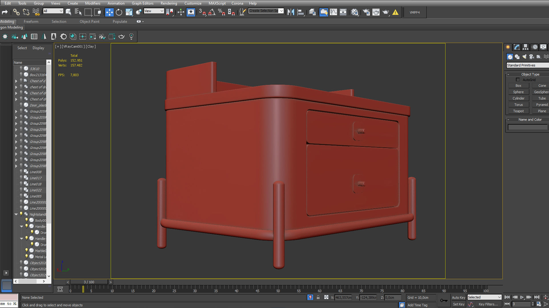Toggle Spinner Snap icon
Screen dimensions: 549x308
(232, 12)
